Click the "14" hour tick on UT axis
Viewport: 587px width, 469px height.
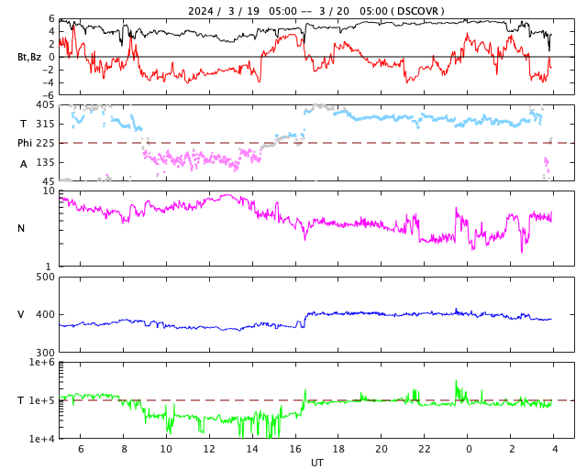pyautogui.click(x=252, y=449)
